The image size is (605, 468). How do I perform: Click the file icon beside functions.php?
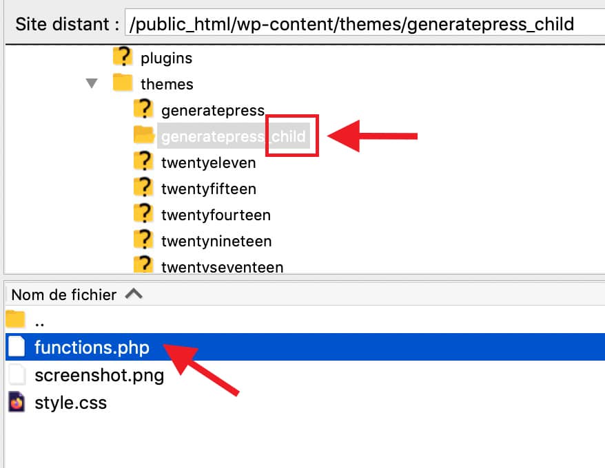click(17, 348)
